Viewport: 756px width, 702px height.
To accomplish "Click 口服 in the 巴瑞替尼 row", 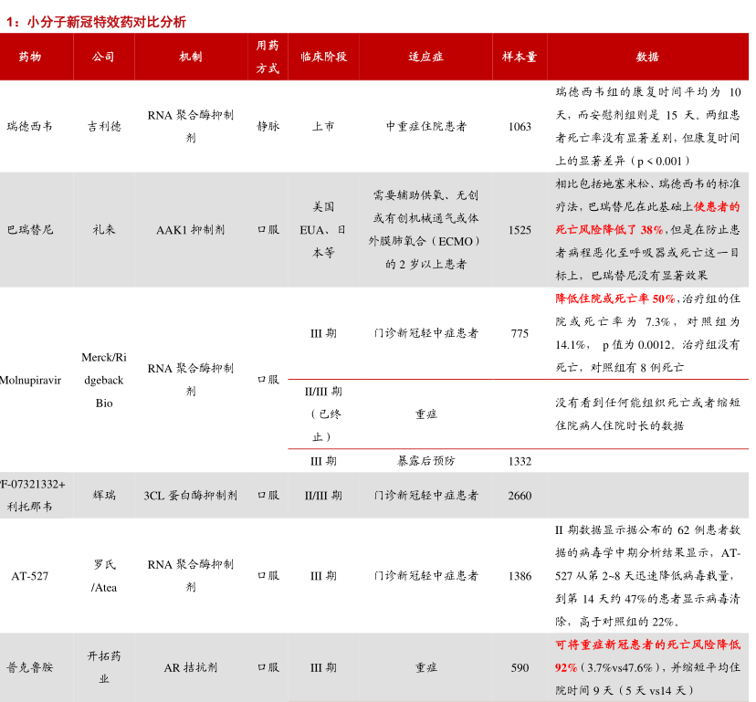I will click(268, 229).
